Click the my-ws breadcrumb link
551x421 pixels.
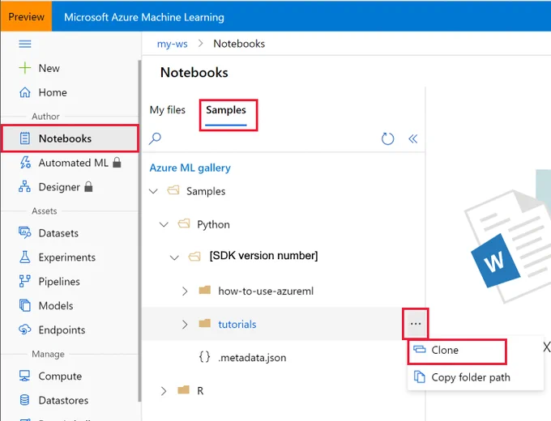tap(172, 44)
